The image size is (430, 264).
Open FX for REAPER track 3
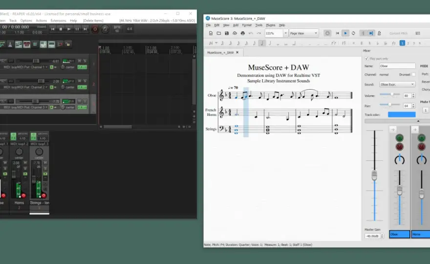point(82,107)
